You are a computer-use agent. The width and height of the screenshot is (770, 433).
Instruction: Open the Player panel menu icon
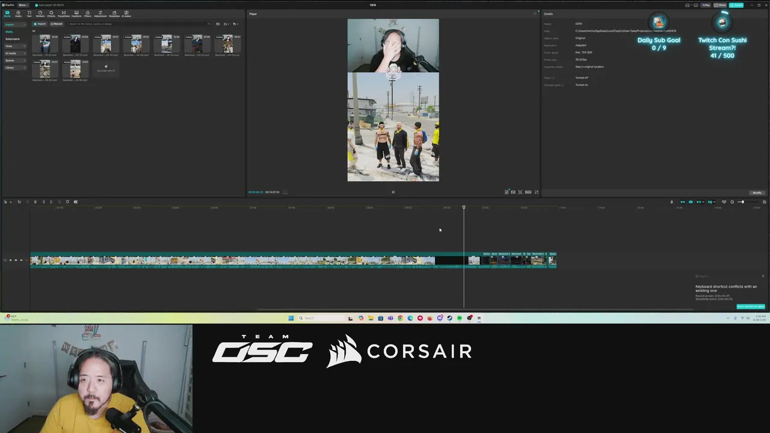[535, 14]
